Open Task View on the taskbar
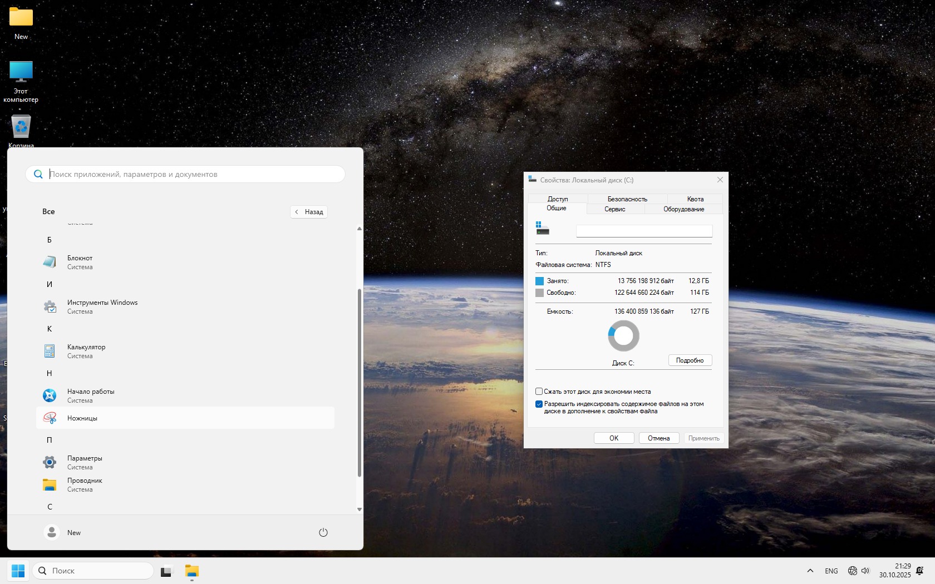Viewport: 935px width, 584px height. point(167,571)
